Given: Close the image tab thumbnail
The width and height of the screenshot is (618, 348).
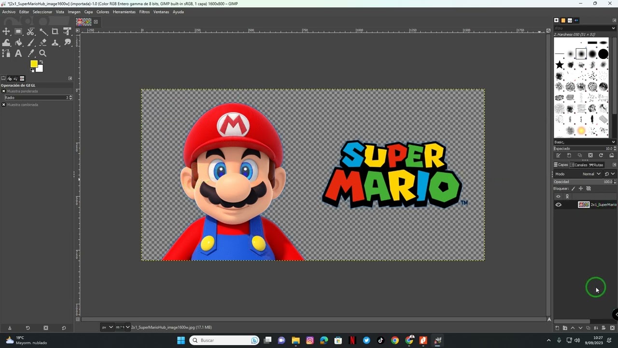Looking at the screenshot, I should (96, 22).
